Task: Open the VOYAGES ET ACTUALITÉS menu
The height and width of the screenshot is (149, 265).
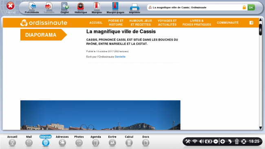Action: [x=167, y=22]
